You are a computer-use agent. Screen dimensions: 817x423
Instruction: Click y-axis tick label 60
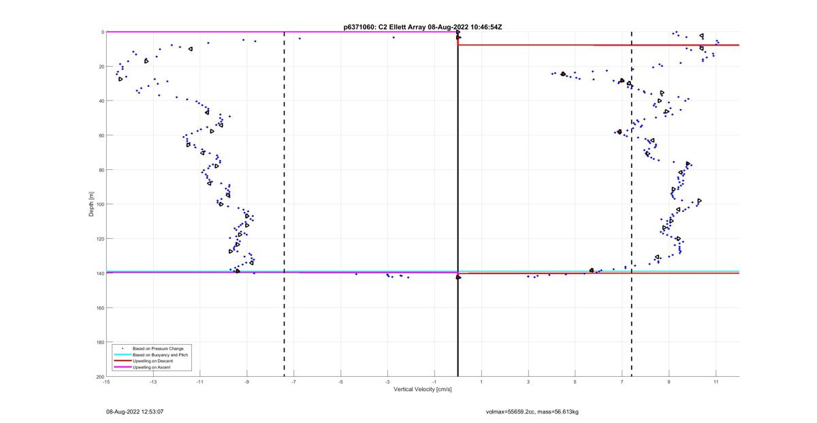[101, 135]
